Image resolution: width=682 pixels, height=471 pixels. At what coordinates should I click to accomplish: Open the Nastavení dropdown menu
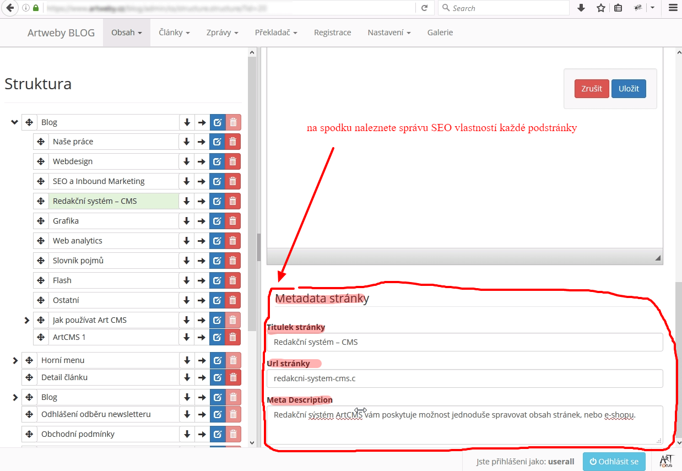389,33
